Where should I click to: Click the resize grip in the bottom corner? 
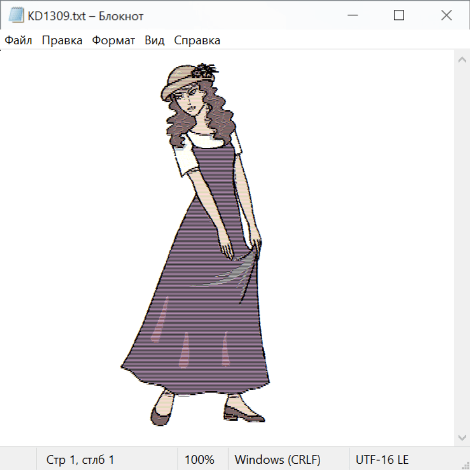pos(465,465)
